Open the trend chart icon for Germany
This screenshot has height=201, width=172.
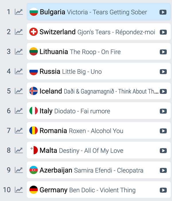(x=19, y=190)
